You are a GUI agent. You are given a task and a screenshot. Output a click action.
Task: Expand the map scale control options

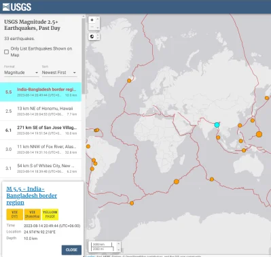click(x=118, y=247)
